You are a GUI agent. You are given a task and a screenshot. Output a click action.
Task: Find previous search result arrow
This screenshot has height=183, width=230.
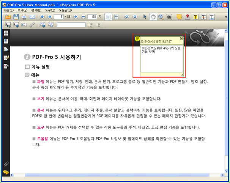90,25
